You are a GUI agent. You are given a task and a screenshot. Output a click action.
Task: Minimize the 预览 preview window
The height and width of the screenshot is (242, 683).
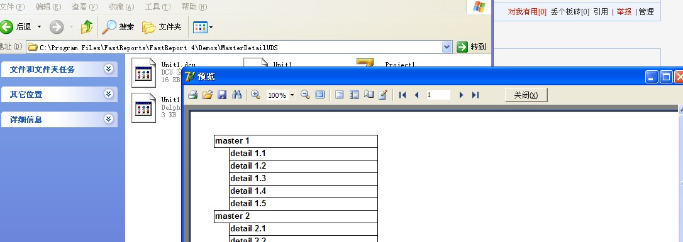pyautogui.click(x=652, y=77)
